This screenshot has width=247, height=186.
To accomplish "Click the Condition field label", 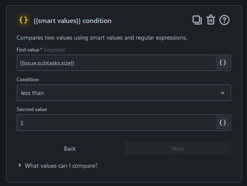I will tap(28, 80).
